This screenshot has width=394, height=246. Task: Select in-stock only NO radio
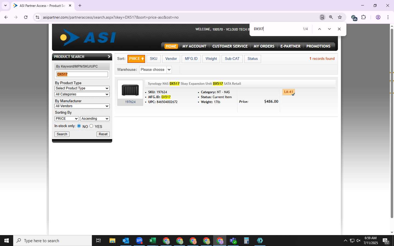point(79,126)
